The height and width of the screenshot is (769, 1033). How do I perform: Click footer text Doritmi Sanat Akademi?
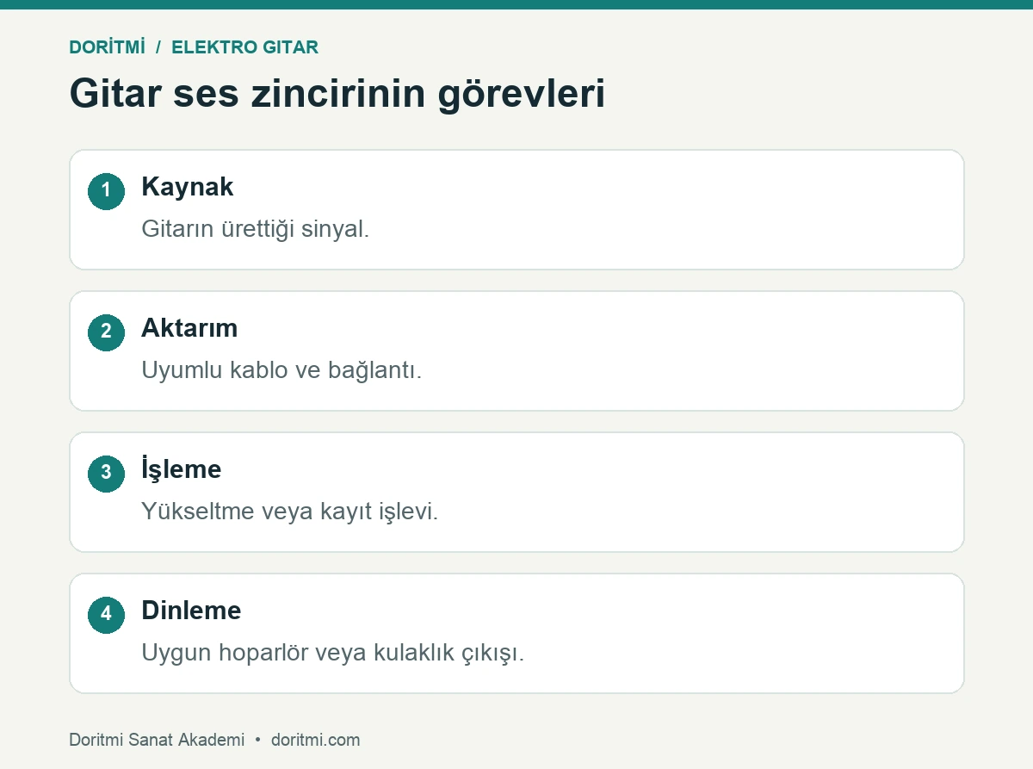click(157, 740)
